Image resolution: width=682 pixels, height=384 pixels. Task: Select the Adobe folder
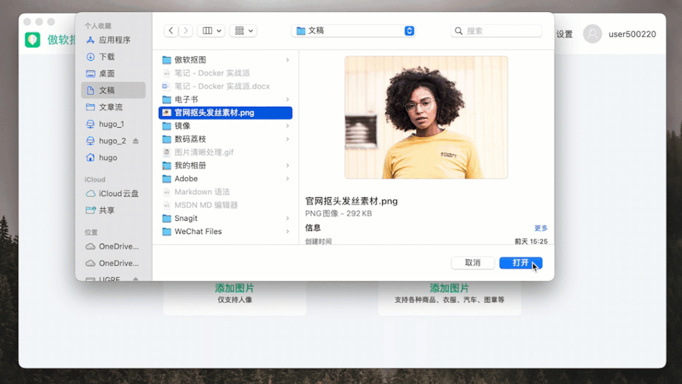(225, 178)
